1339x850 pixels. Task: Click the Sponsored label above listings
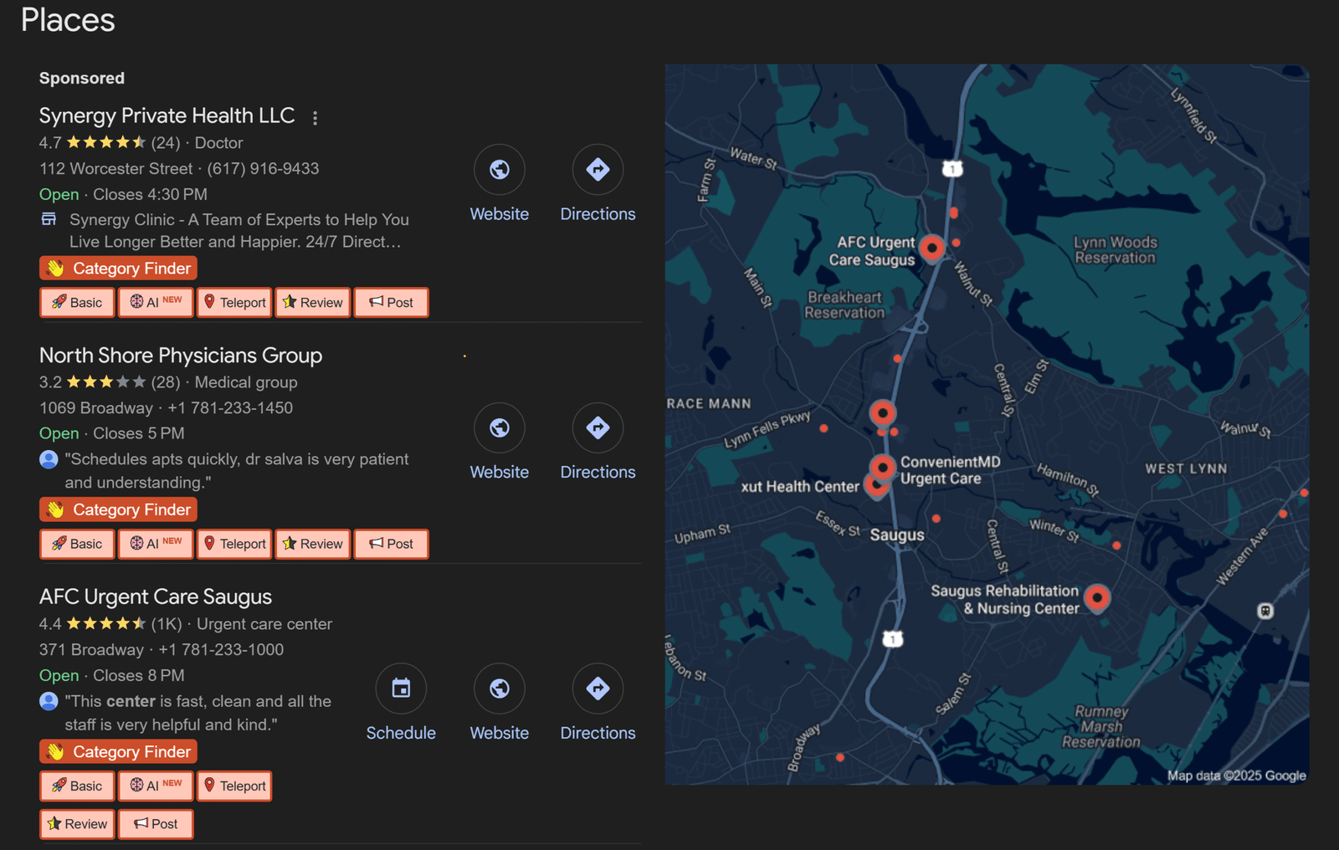coord(82,79)
